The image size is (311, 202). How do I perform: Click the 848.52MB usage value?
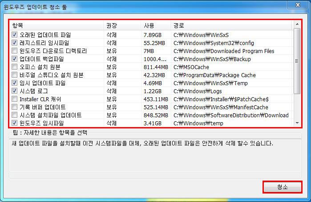click(156, 115)
